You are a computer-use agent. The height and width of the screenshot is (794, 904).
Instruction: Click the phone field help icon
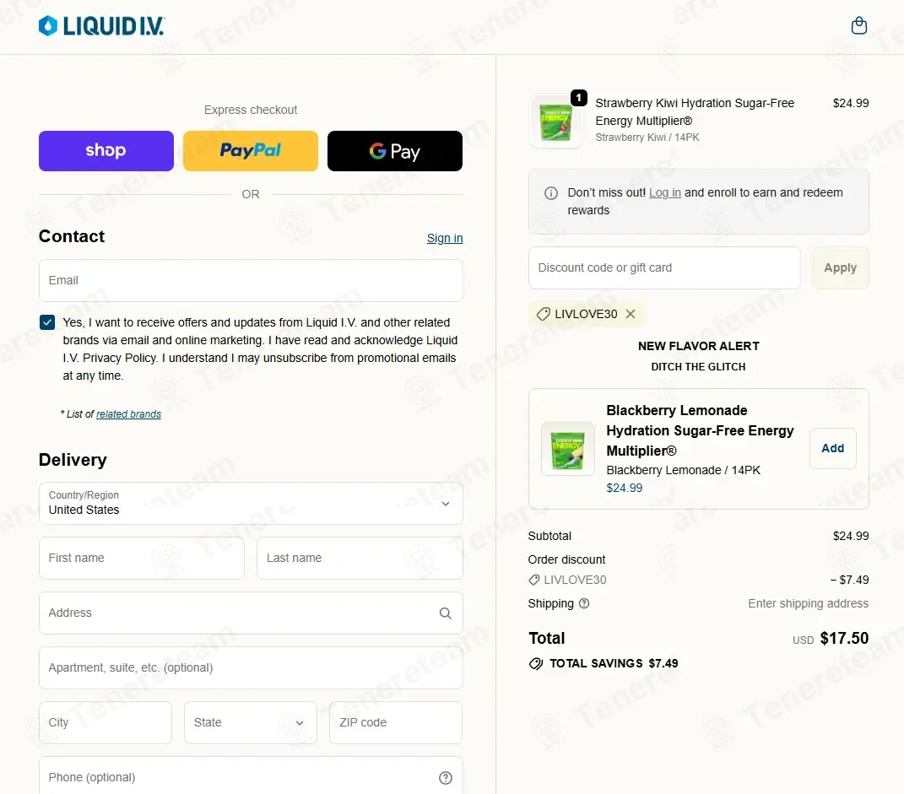[x=445, y=778]
